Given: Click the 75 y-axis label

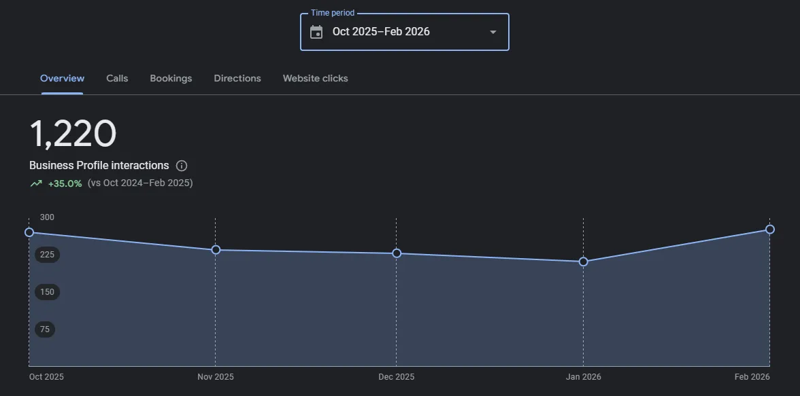Looking at the screenshot, I should 45,329.
